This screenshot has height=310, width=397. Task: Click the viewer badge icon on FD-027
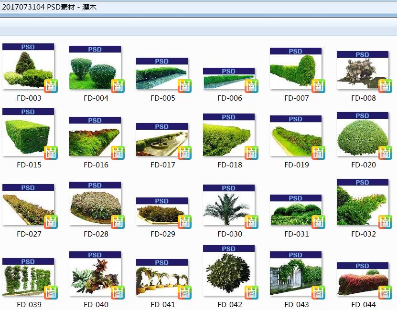[51, 222]
